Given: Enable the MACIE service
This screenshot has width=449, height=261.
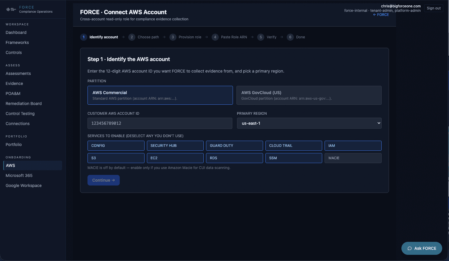Looking at the screenshot, I should click(x=353, y=158).
